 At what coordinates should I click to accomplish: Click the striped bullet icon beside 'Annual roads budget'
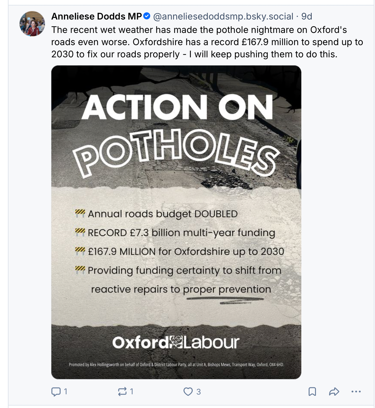point(80,213)
